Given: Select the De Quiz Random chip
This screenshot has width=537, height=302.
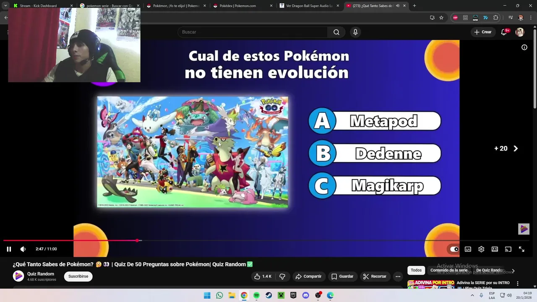Looking at the screenshot, I should pyautogui.click(x=489, y=271).
